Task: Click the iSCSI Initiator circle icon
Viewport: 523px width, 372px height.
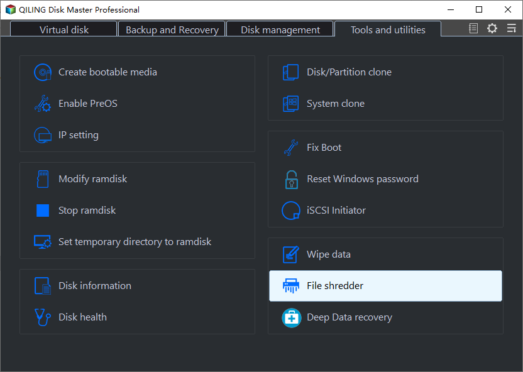Action: 291,211
